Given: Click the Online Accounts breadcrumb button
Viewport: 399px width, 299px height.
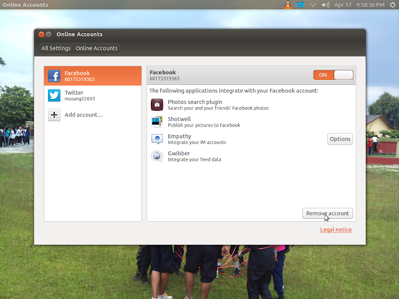Looking at the screenshot, I should [97, 49].
